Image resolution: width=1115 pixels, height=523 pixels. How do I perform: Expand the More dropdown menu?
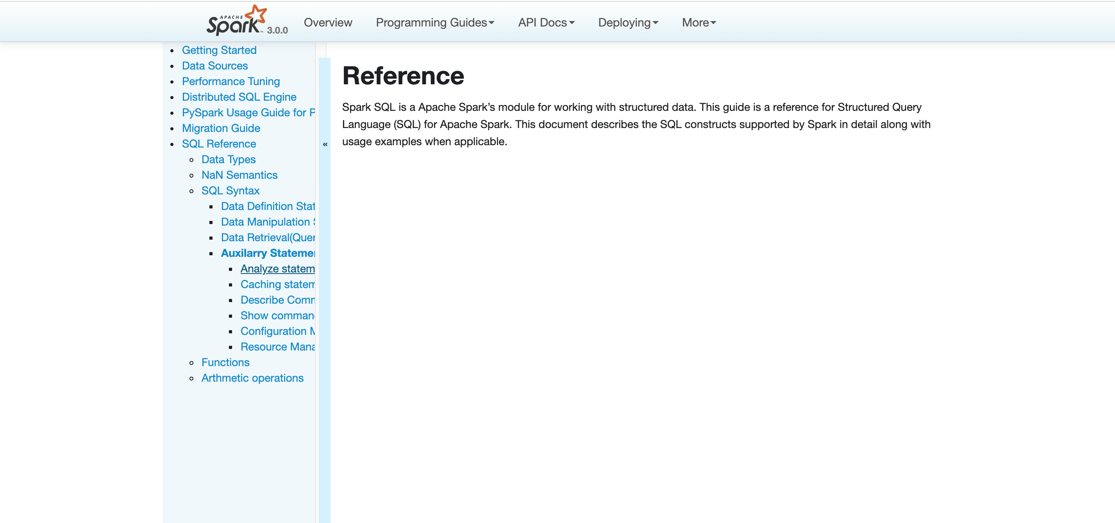(699, 23)
